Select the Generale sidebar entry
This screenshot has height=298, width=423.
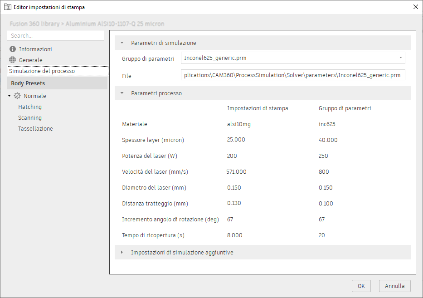pos(30,60)
